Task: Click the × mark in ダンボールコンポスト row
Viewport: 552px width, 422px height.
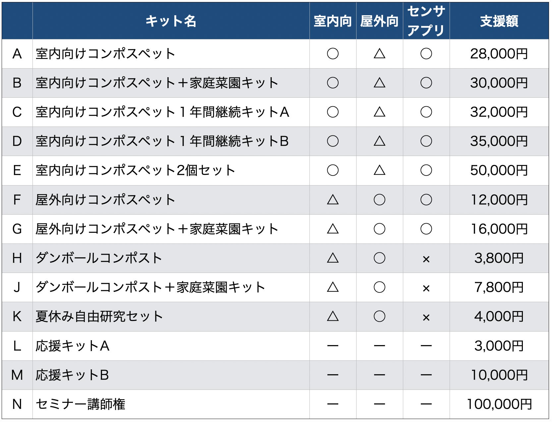Action: tap(426, 259)
